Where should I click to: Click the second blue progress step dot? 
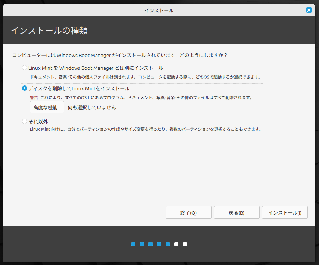pos(142,244)
